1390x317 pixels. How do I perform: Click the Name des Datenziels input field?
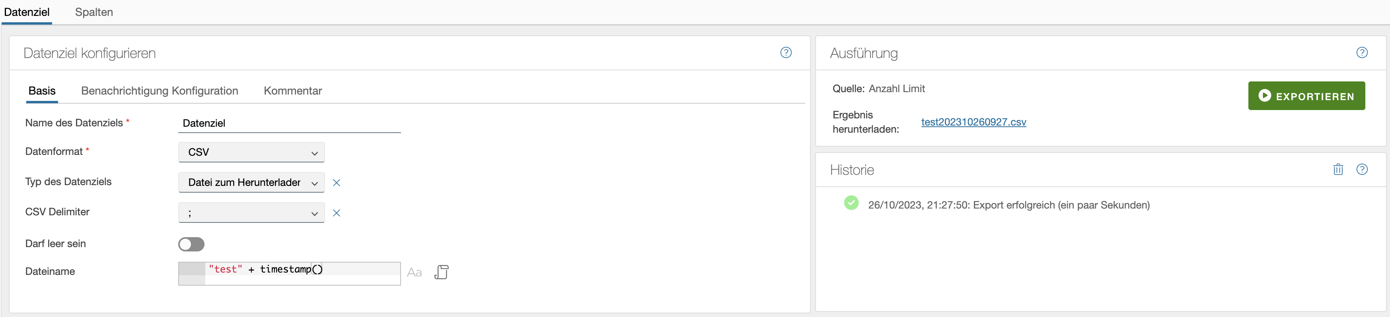point(289,123)
